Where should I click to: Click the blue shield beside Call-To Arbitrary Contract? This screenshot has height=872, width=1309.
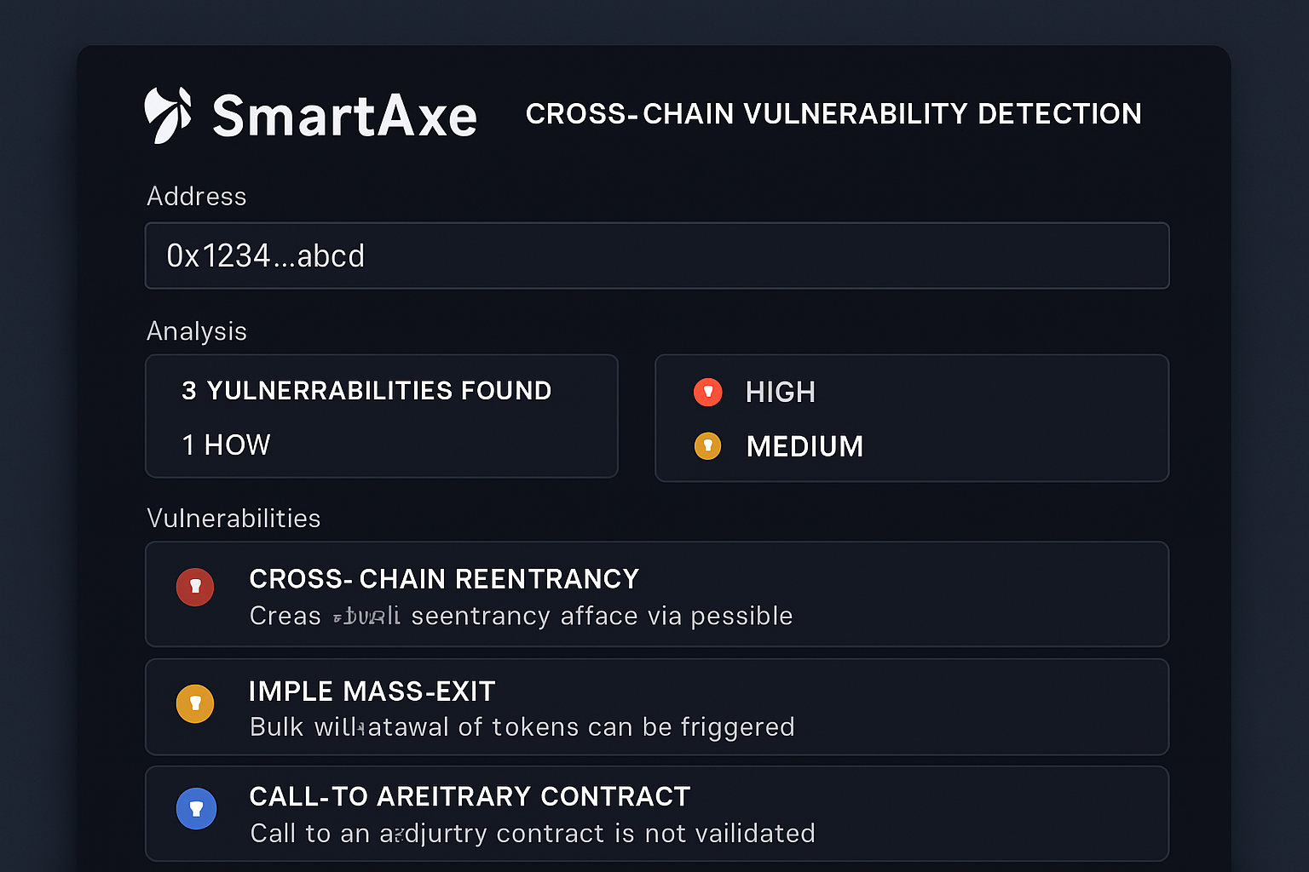pyautogui.click(x=197, y=808)
